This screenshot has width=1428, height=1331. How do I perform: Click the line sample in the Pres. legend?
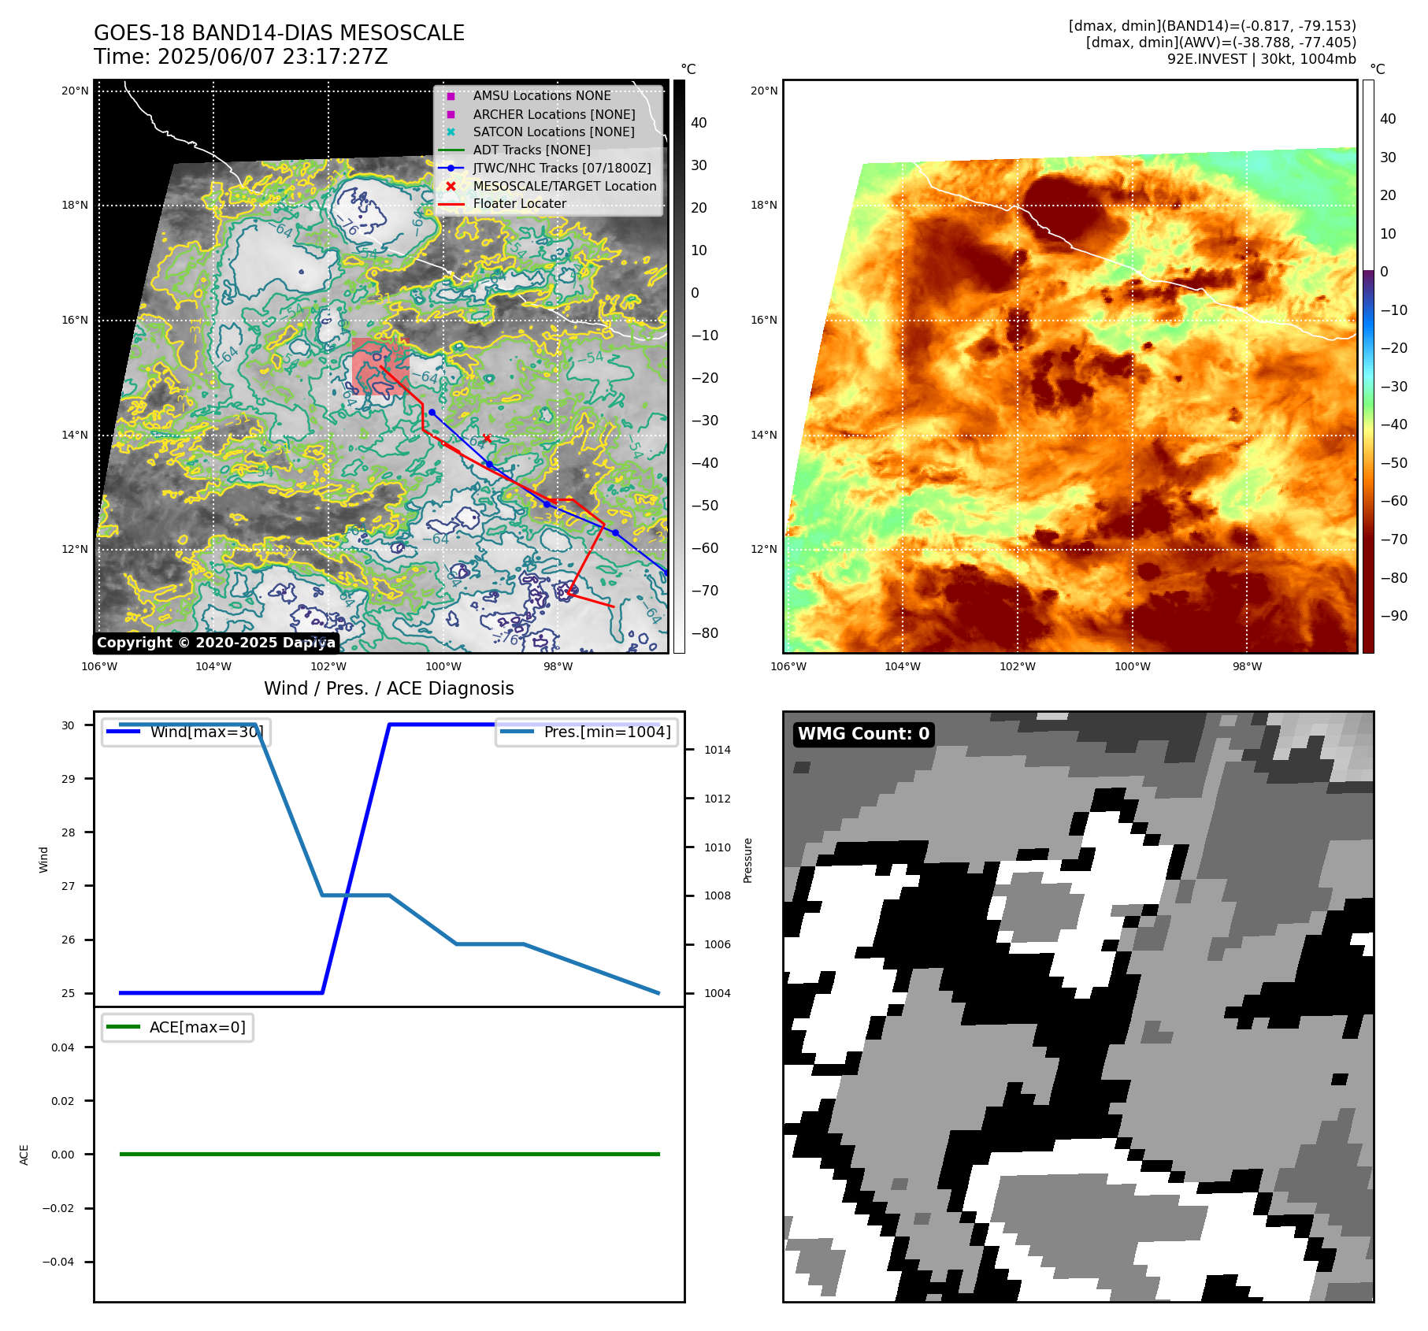[517, 732]
